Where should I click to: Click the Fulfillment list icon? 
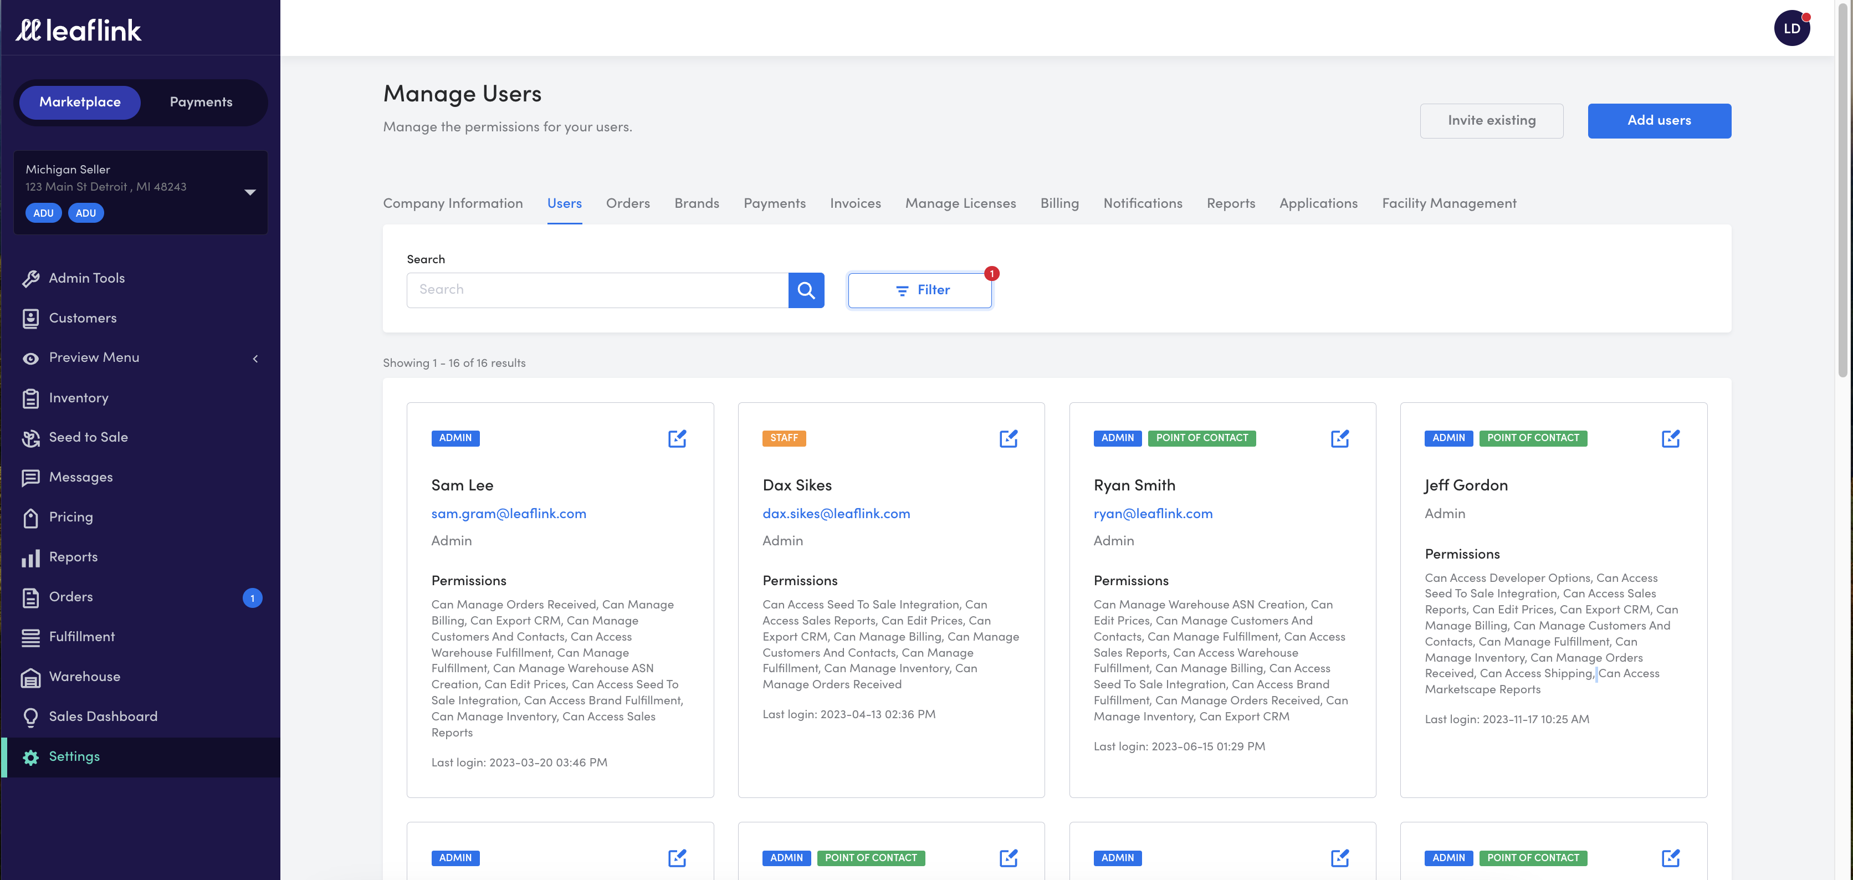pos(31,637)
